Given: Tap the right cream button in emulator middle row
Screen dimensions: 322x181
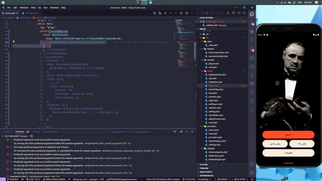Looking at the screenshot, I should [x=302, y=144].
